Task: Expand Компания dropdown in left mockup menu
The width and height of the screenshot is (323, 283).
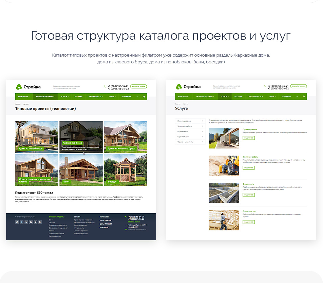Action: coord(24,97)
